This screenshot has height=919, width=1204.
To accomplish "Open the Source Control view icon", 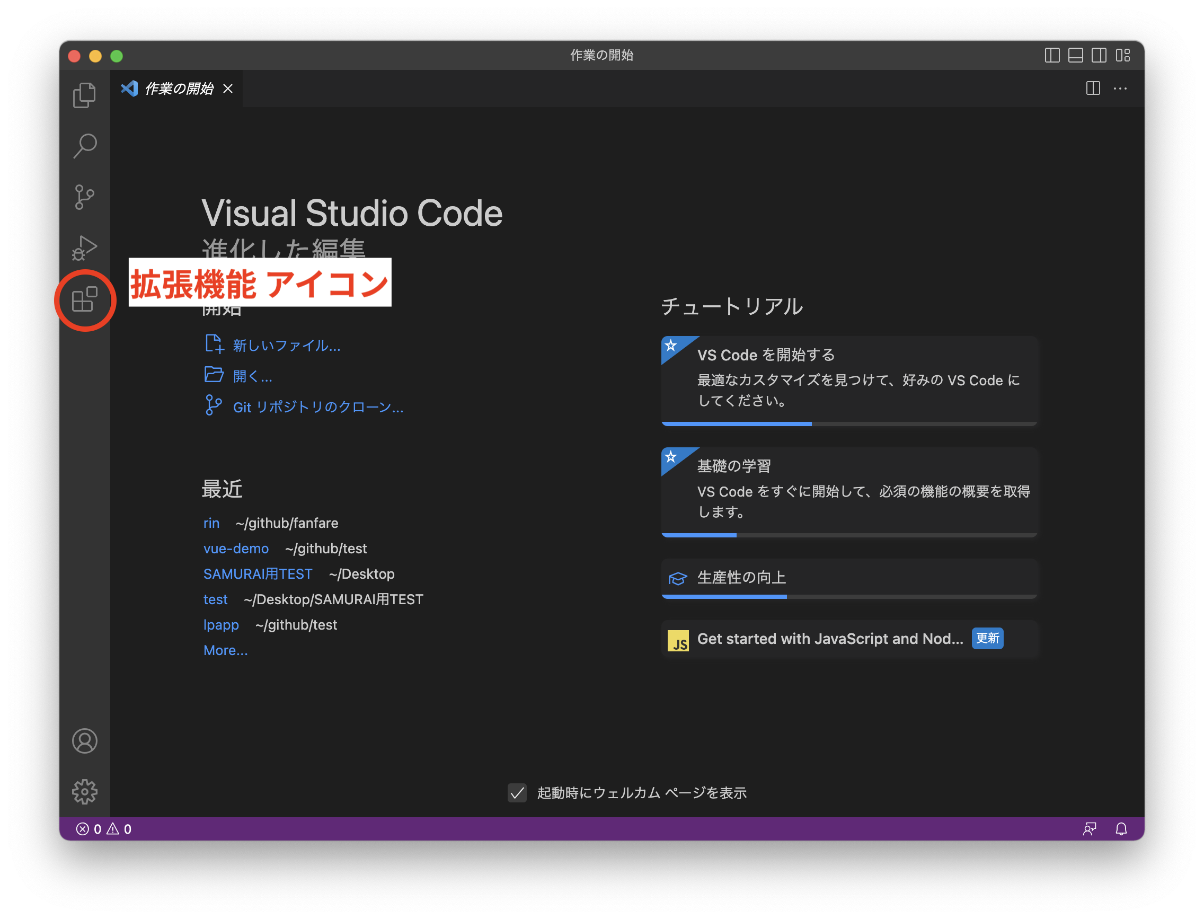I will coord(84,197).
